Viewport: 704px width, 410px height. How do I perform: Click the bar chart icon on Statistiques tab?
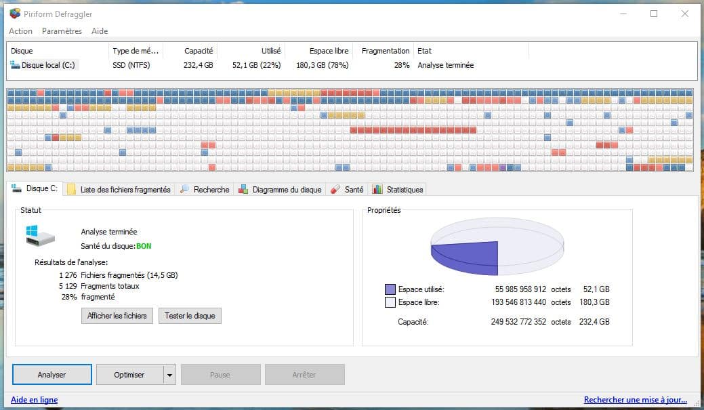point(377,190)
